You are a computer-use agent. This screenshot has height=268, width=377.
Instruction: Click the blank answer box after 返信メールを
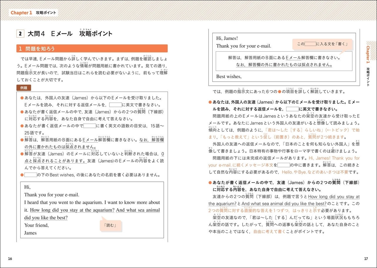pos(115,105)
